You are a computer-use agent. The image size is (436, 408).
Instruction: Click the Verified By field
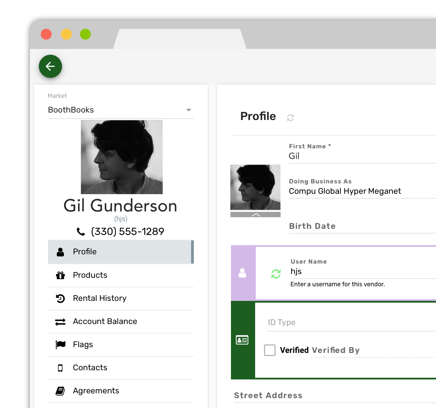pos(374,350)
